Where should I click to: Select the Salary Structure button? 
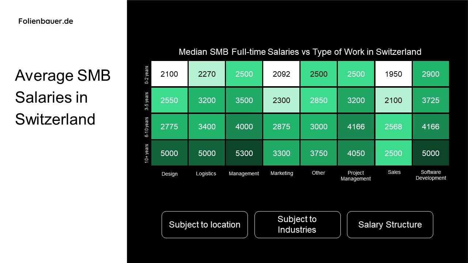(390, 225)
